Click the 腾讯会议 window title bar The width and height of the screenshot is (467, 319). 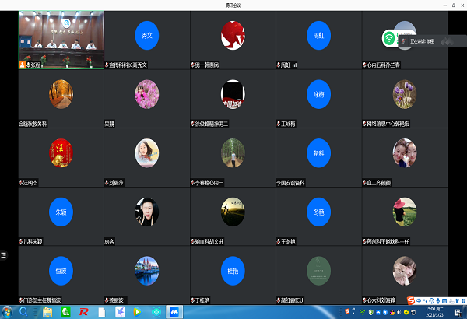click(233, 4)
